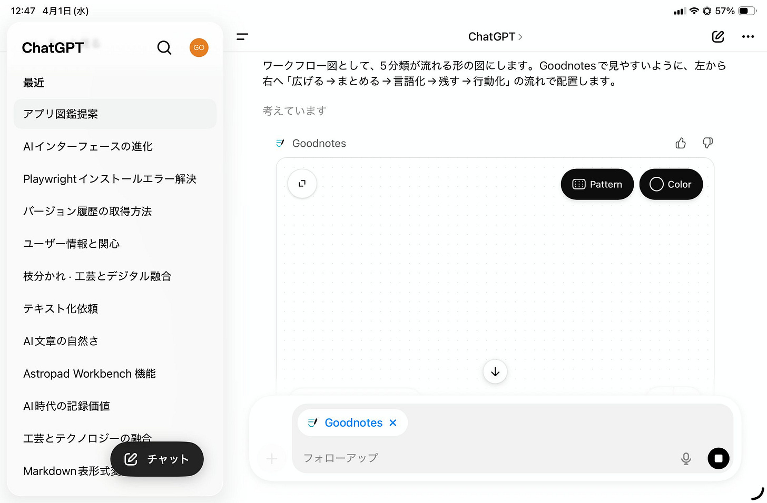Open the AI文章の自然さ conversation
The height and width of the screenshot is (503, 767).
pyautogui.click(x=115, y=341)
